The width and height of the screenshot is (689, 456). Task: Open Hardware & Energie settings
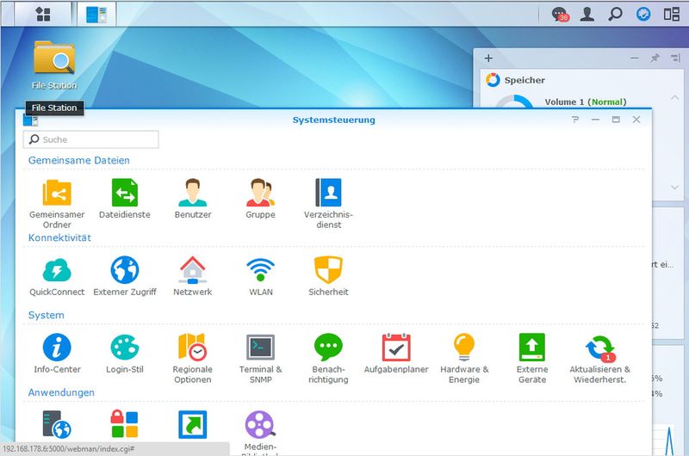tap(464, 347)
